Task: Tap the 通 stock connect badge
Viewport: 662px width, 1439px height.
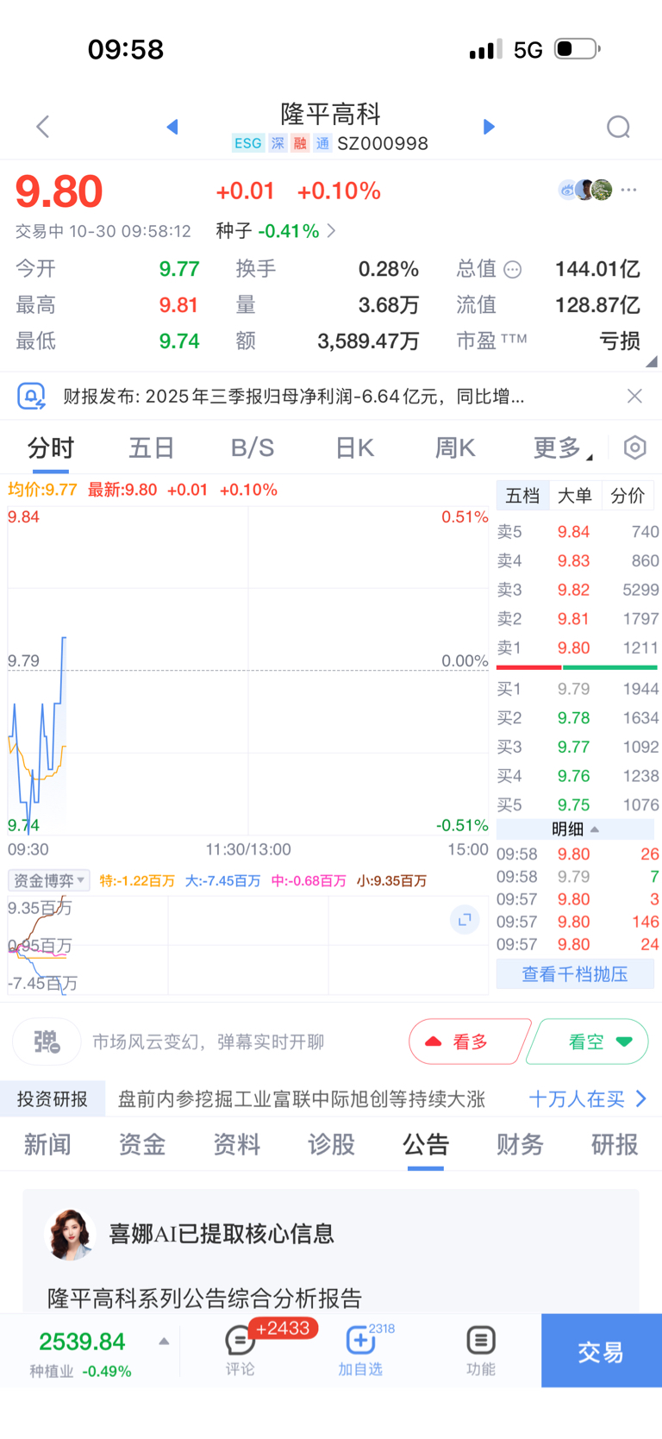Action: [x=322, y=143]
